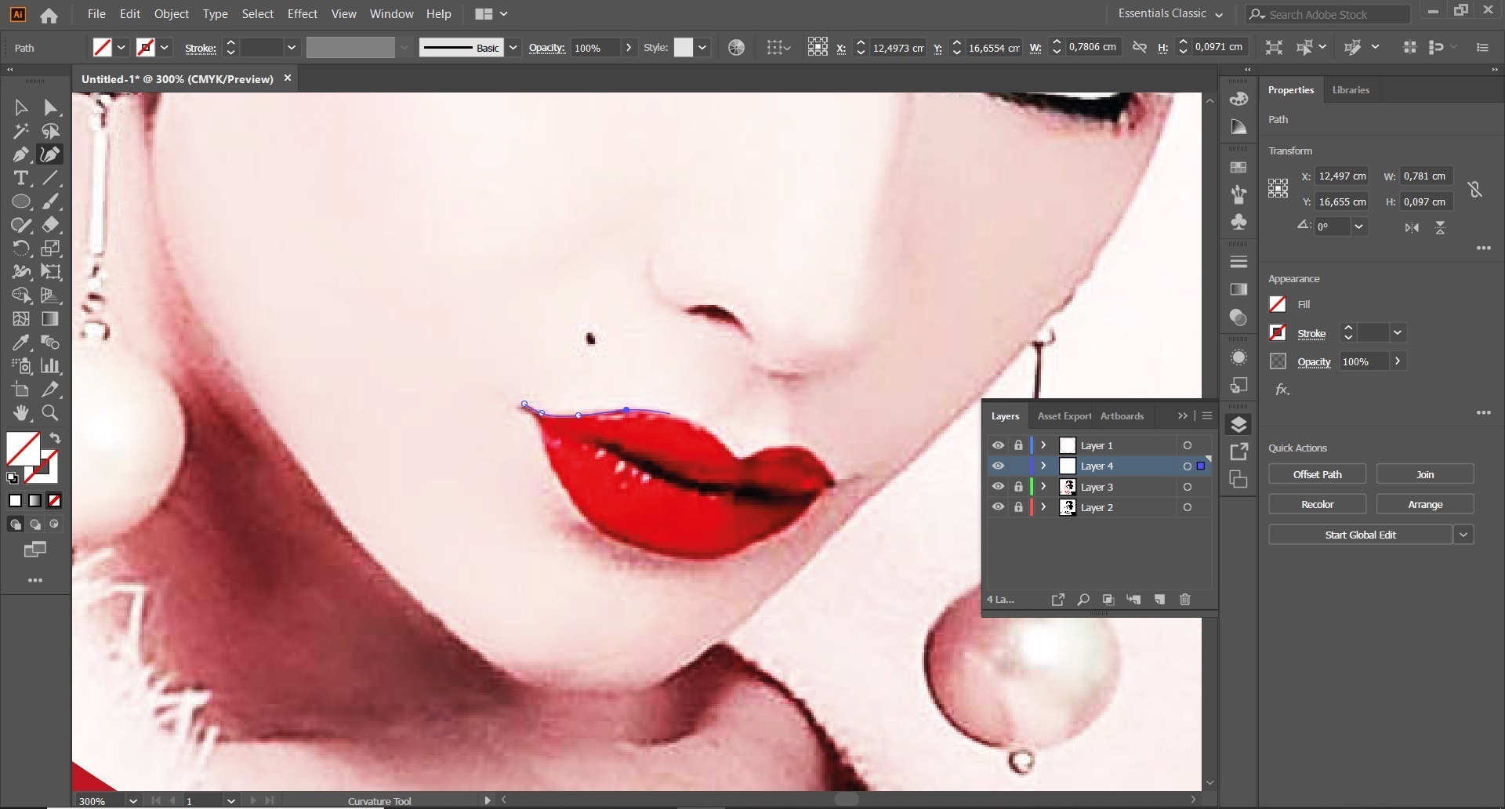Select the Selection tool arrow

[21, 107]
